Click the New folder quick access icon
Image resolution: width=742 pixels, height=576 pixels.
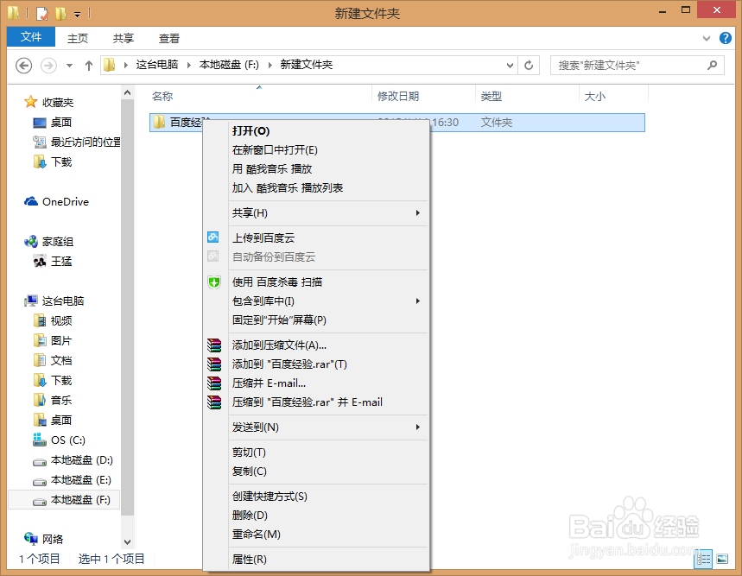60,13
